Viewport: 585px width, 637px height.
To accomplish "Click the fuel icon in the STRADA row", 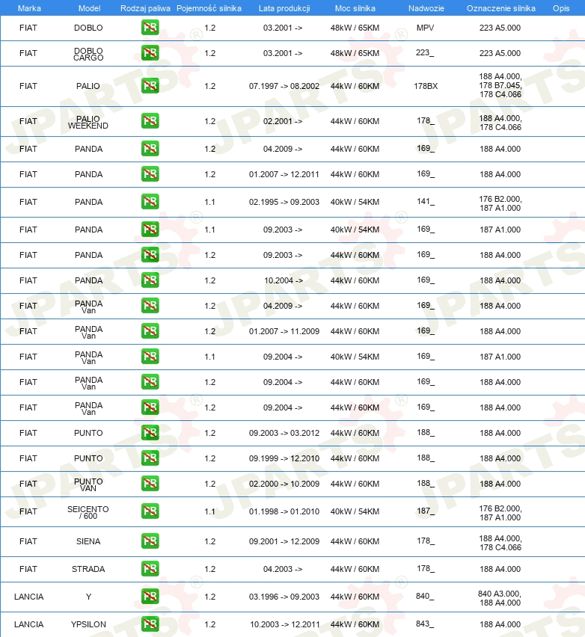I will 150,569.
